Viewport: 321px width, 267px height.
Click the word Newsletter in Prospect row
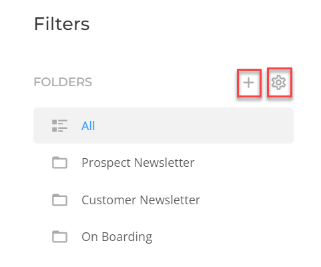(x=164, y=163)
